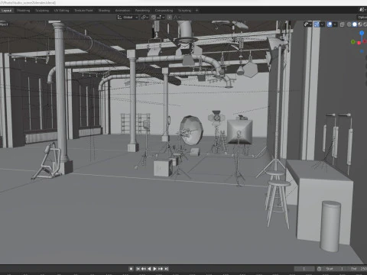The width and height of the screenshot is (367, 275).
Task: Jump to the end frame
Action: (x=166, y=269)
